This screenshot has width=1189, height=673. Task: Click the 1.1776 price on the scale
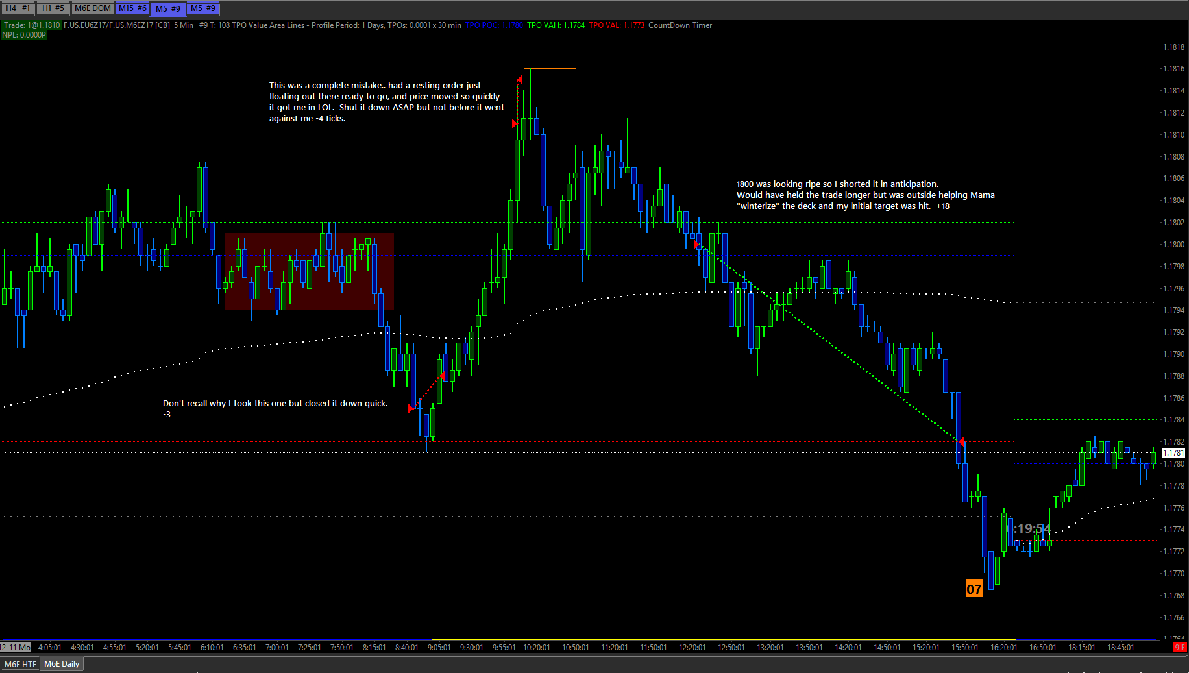(1173, 508)
